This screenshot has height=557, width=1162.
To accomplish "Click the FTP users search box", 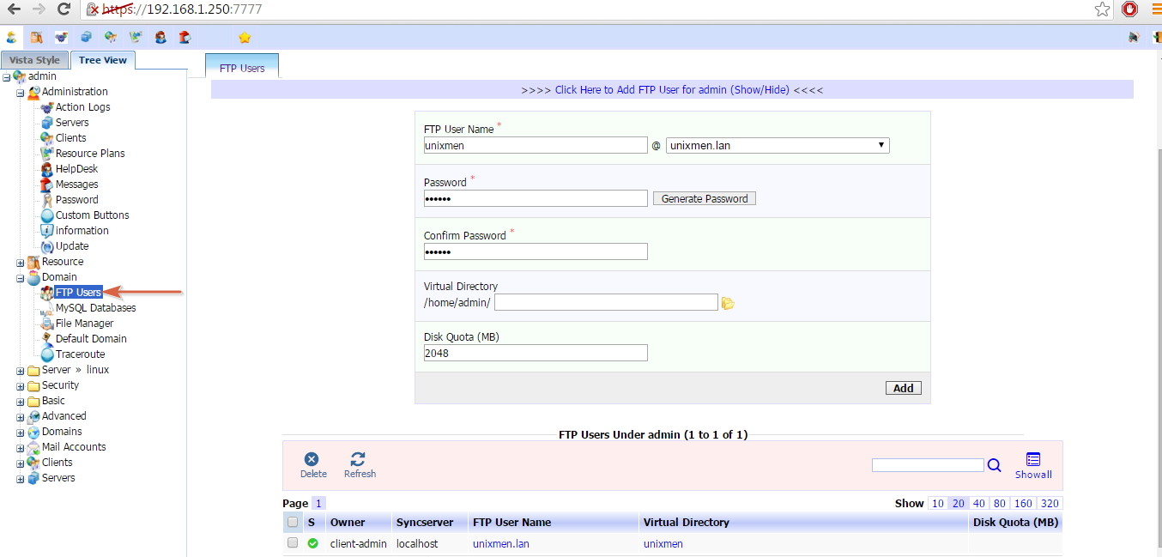I will [928, 465].
